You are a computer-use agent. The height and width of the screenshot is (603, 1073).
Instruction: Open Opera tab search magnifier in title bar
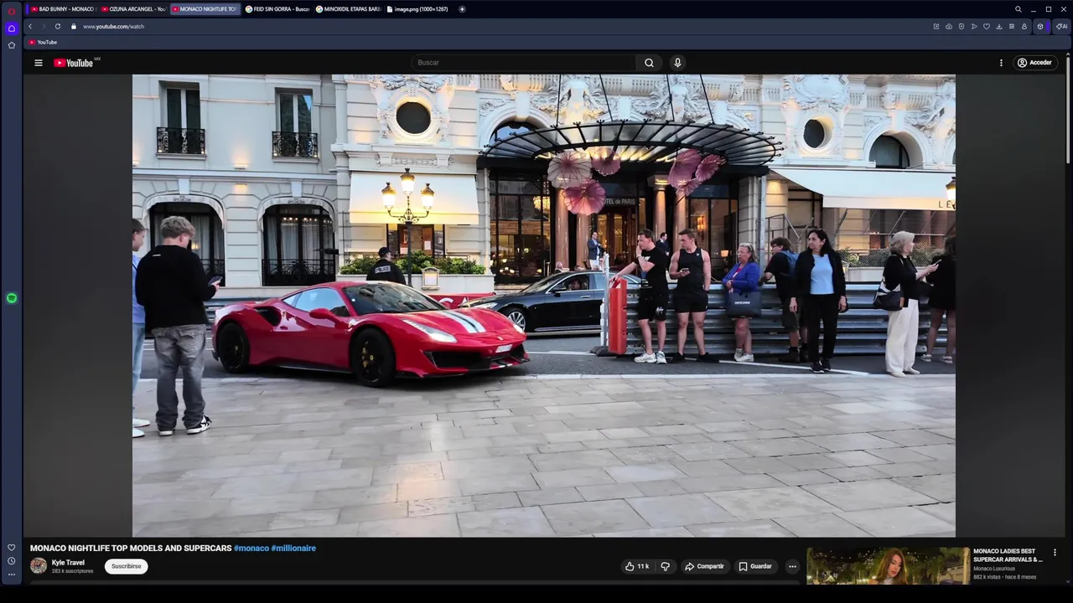point(1019,9)
